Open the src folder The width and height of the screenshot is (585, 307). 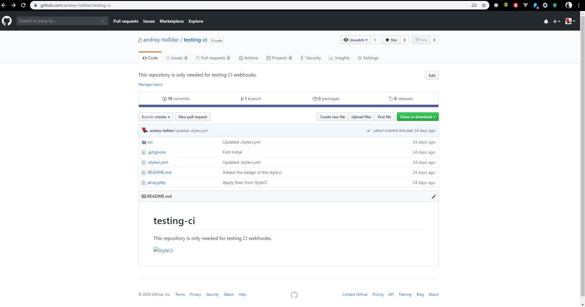coord(150,142)
